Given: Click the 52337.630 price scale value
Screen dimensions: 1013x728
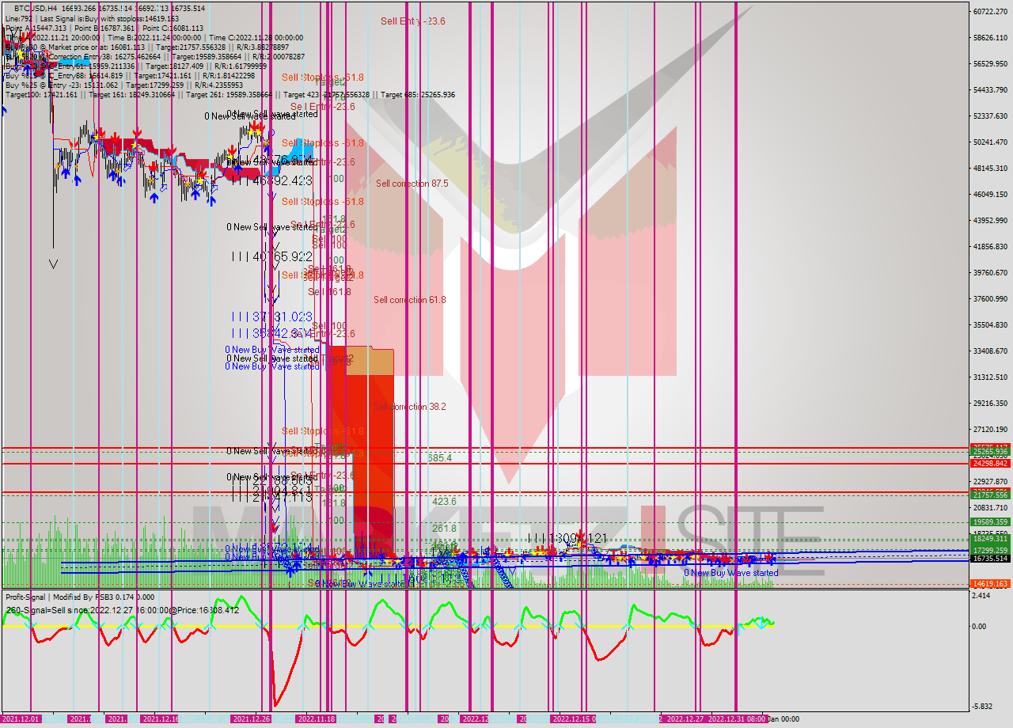Looking at the screenshot, I should pyautogui.click(x=989, y=116).
